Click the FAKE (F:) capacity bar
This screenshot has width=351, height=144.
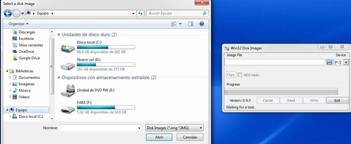click(106, 107)
